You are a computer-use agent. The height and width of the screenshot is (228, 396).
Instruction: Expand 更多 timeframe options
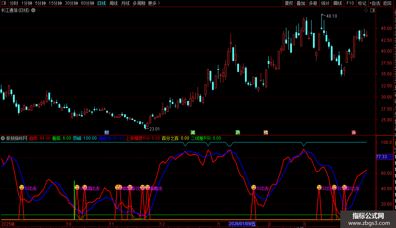pos(154,3)
